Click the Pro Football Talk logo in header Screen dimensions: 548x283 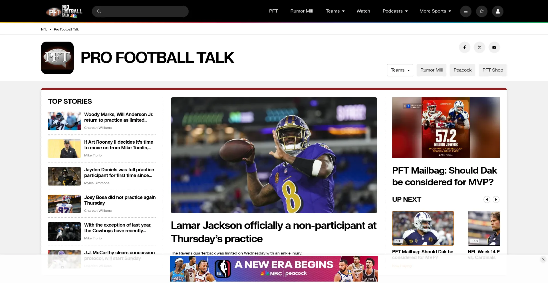pyautogui.click(x=64, y=11)
